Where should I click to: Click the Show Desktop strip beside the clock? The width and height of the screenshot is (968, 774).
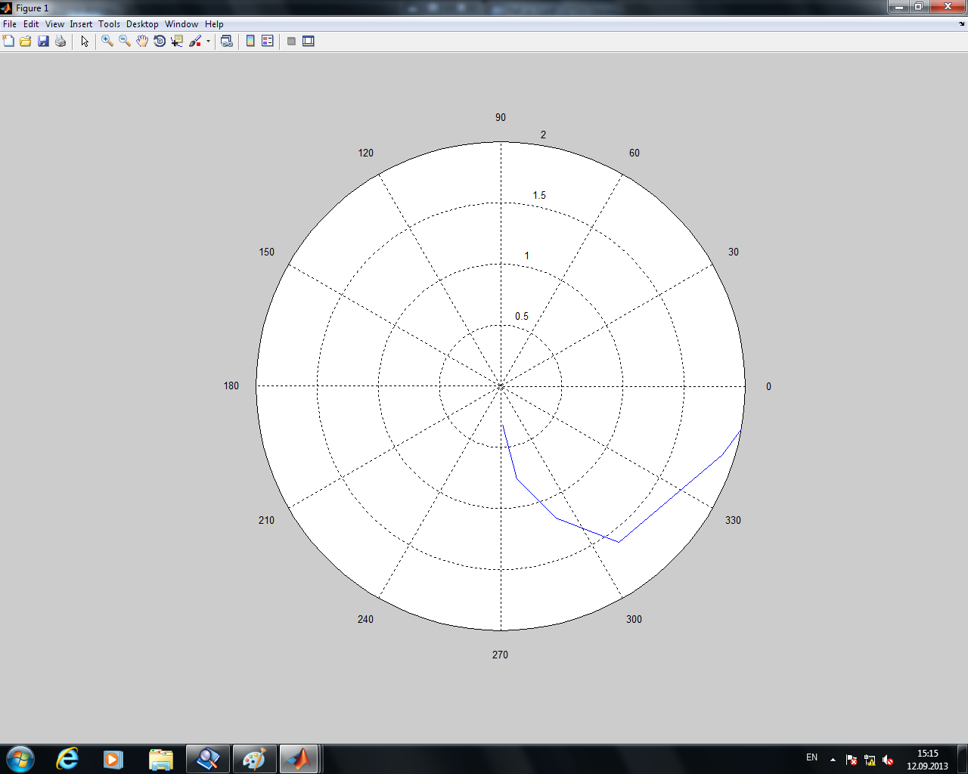[x=963, y=759]
